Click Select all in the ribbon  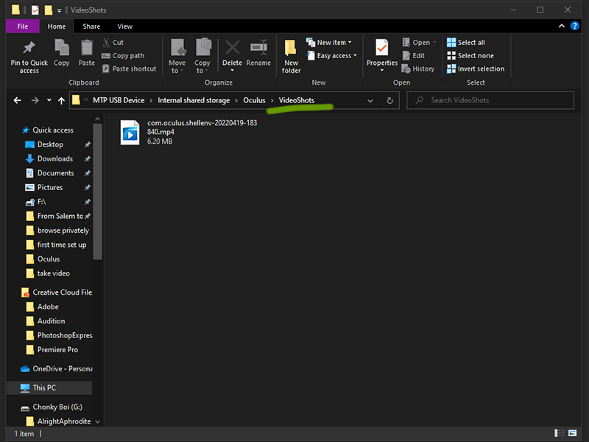[x=470, y=43]
